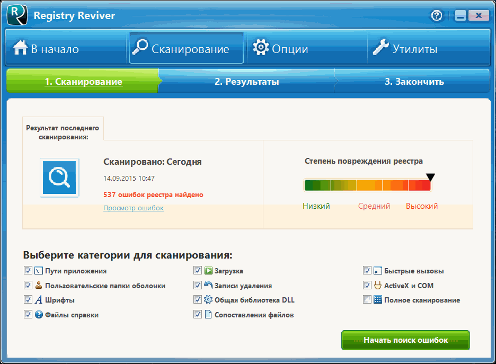Click the Сканировано: Сегодня heading
Viewport: 496px width, 364px height.
[x=153, y=162]
